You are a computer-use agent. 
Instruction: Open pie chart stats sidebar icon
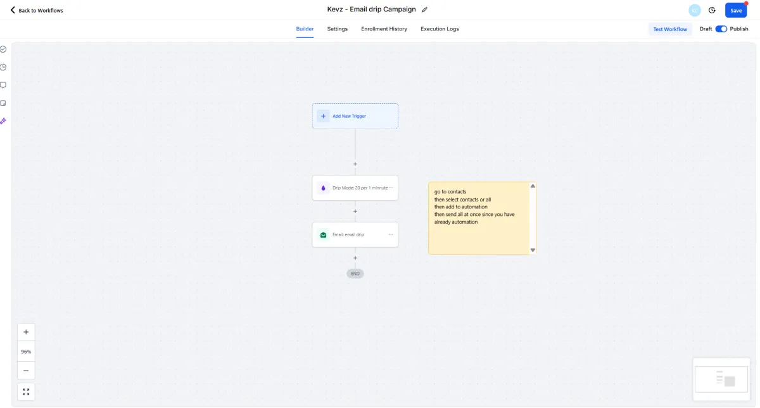(3, 67)
